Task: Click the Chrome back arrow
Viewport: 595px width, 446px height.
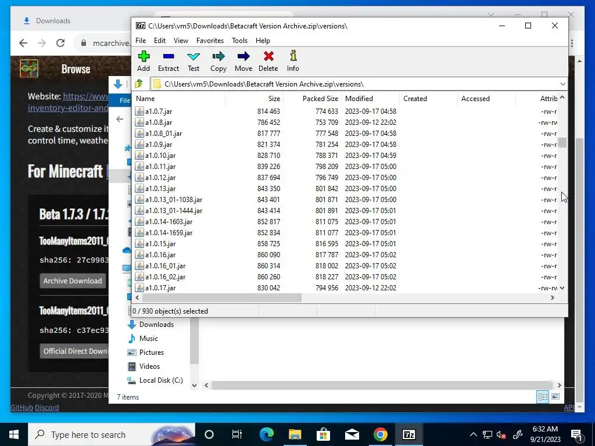Action: [23, 43]
